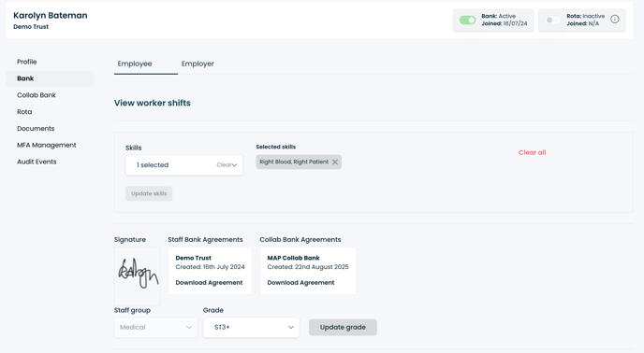Click the Demo Trust text under the name

[x=31, y=27]
